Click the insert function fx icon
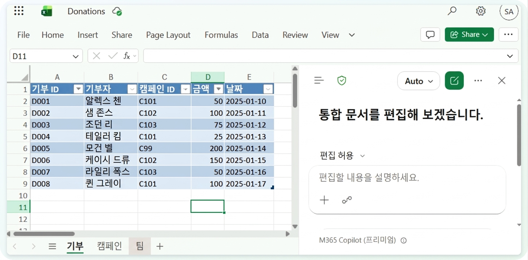This screenshot has width=528, height=260. click(127, 56)
